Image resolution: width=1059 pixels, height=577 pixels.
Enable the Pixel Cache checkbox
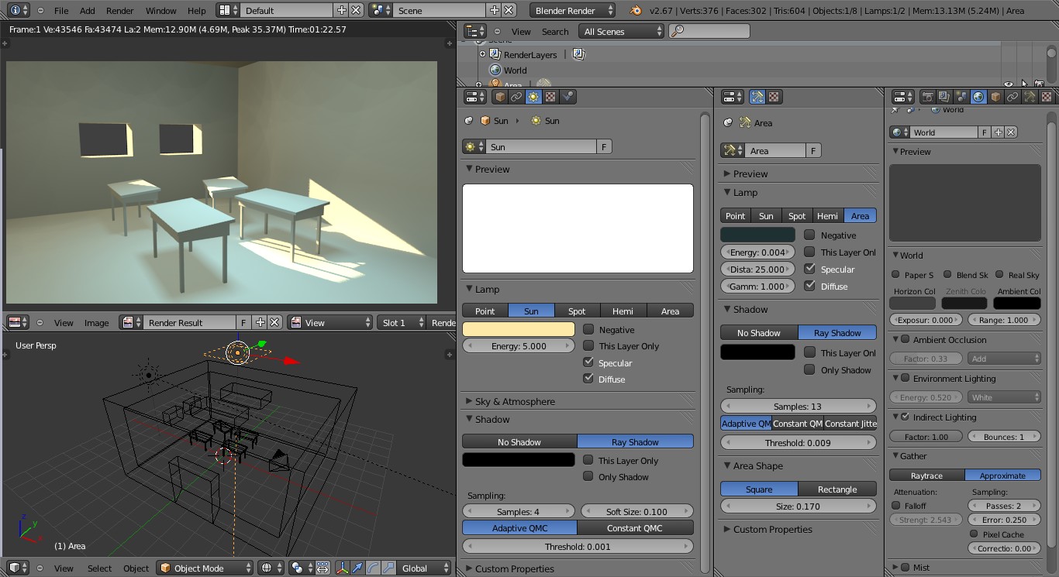click(x=974, y=534)
